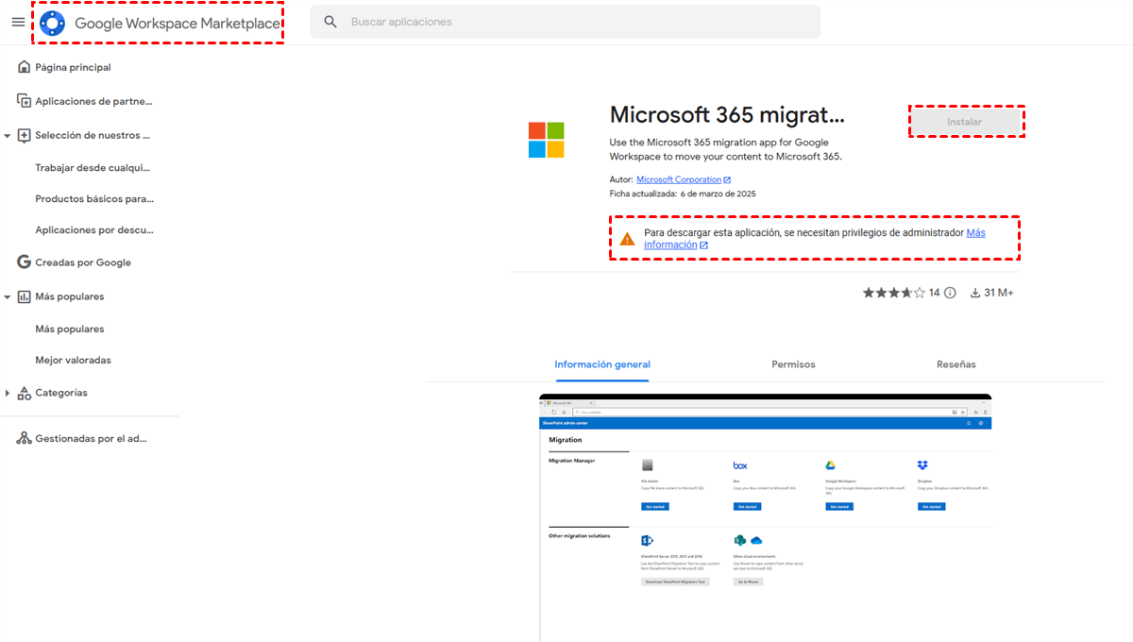Screen dimensions: 1133x642
Task: Click the Google G icon in sidebar
Action: (25, 262)
